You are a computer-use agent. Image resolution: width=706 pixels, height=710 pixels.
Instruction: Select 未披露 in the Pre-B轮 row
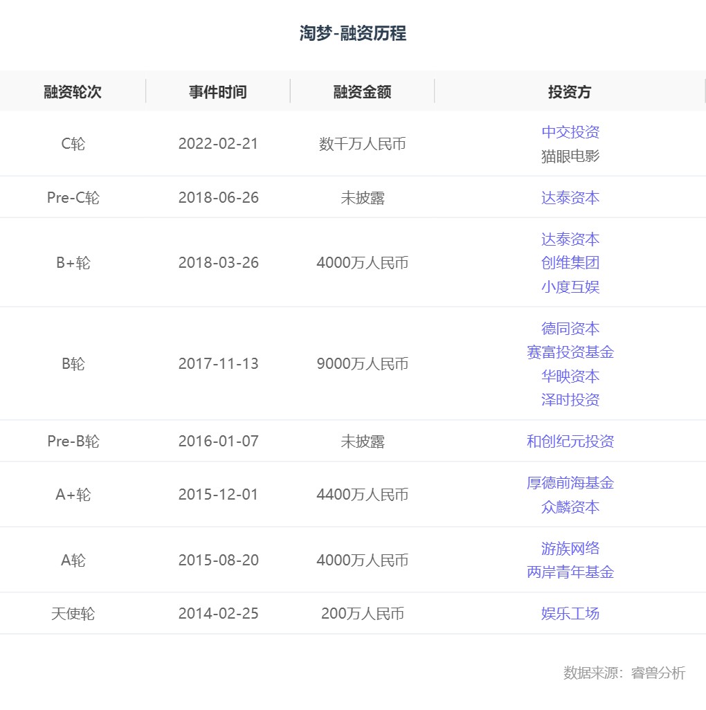click(362, 441)
